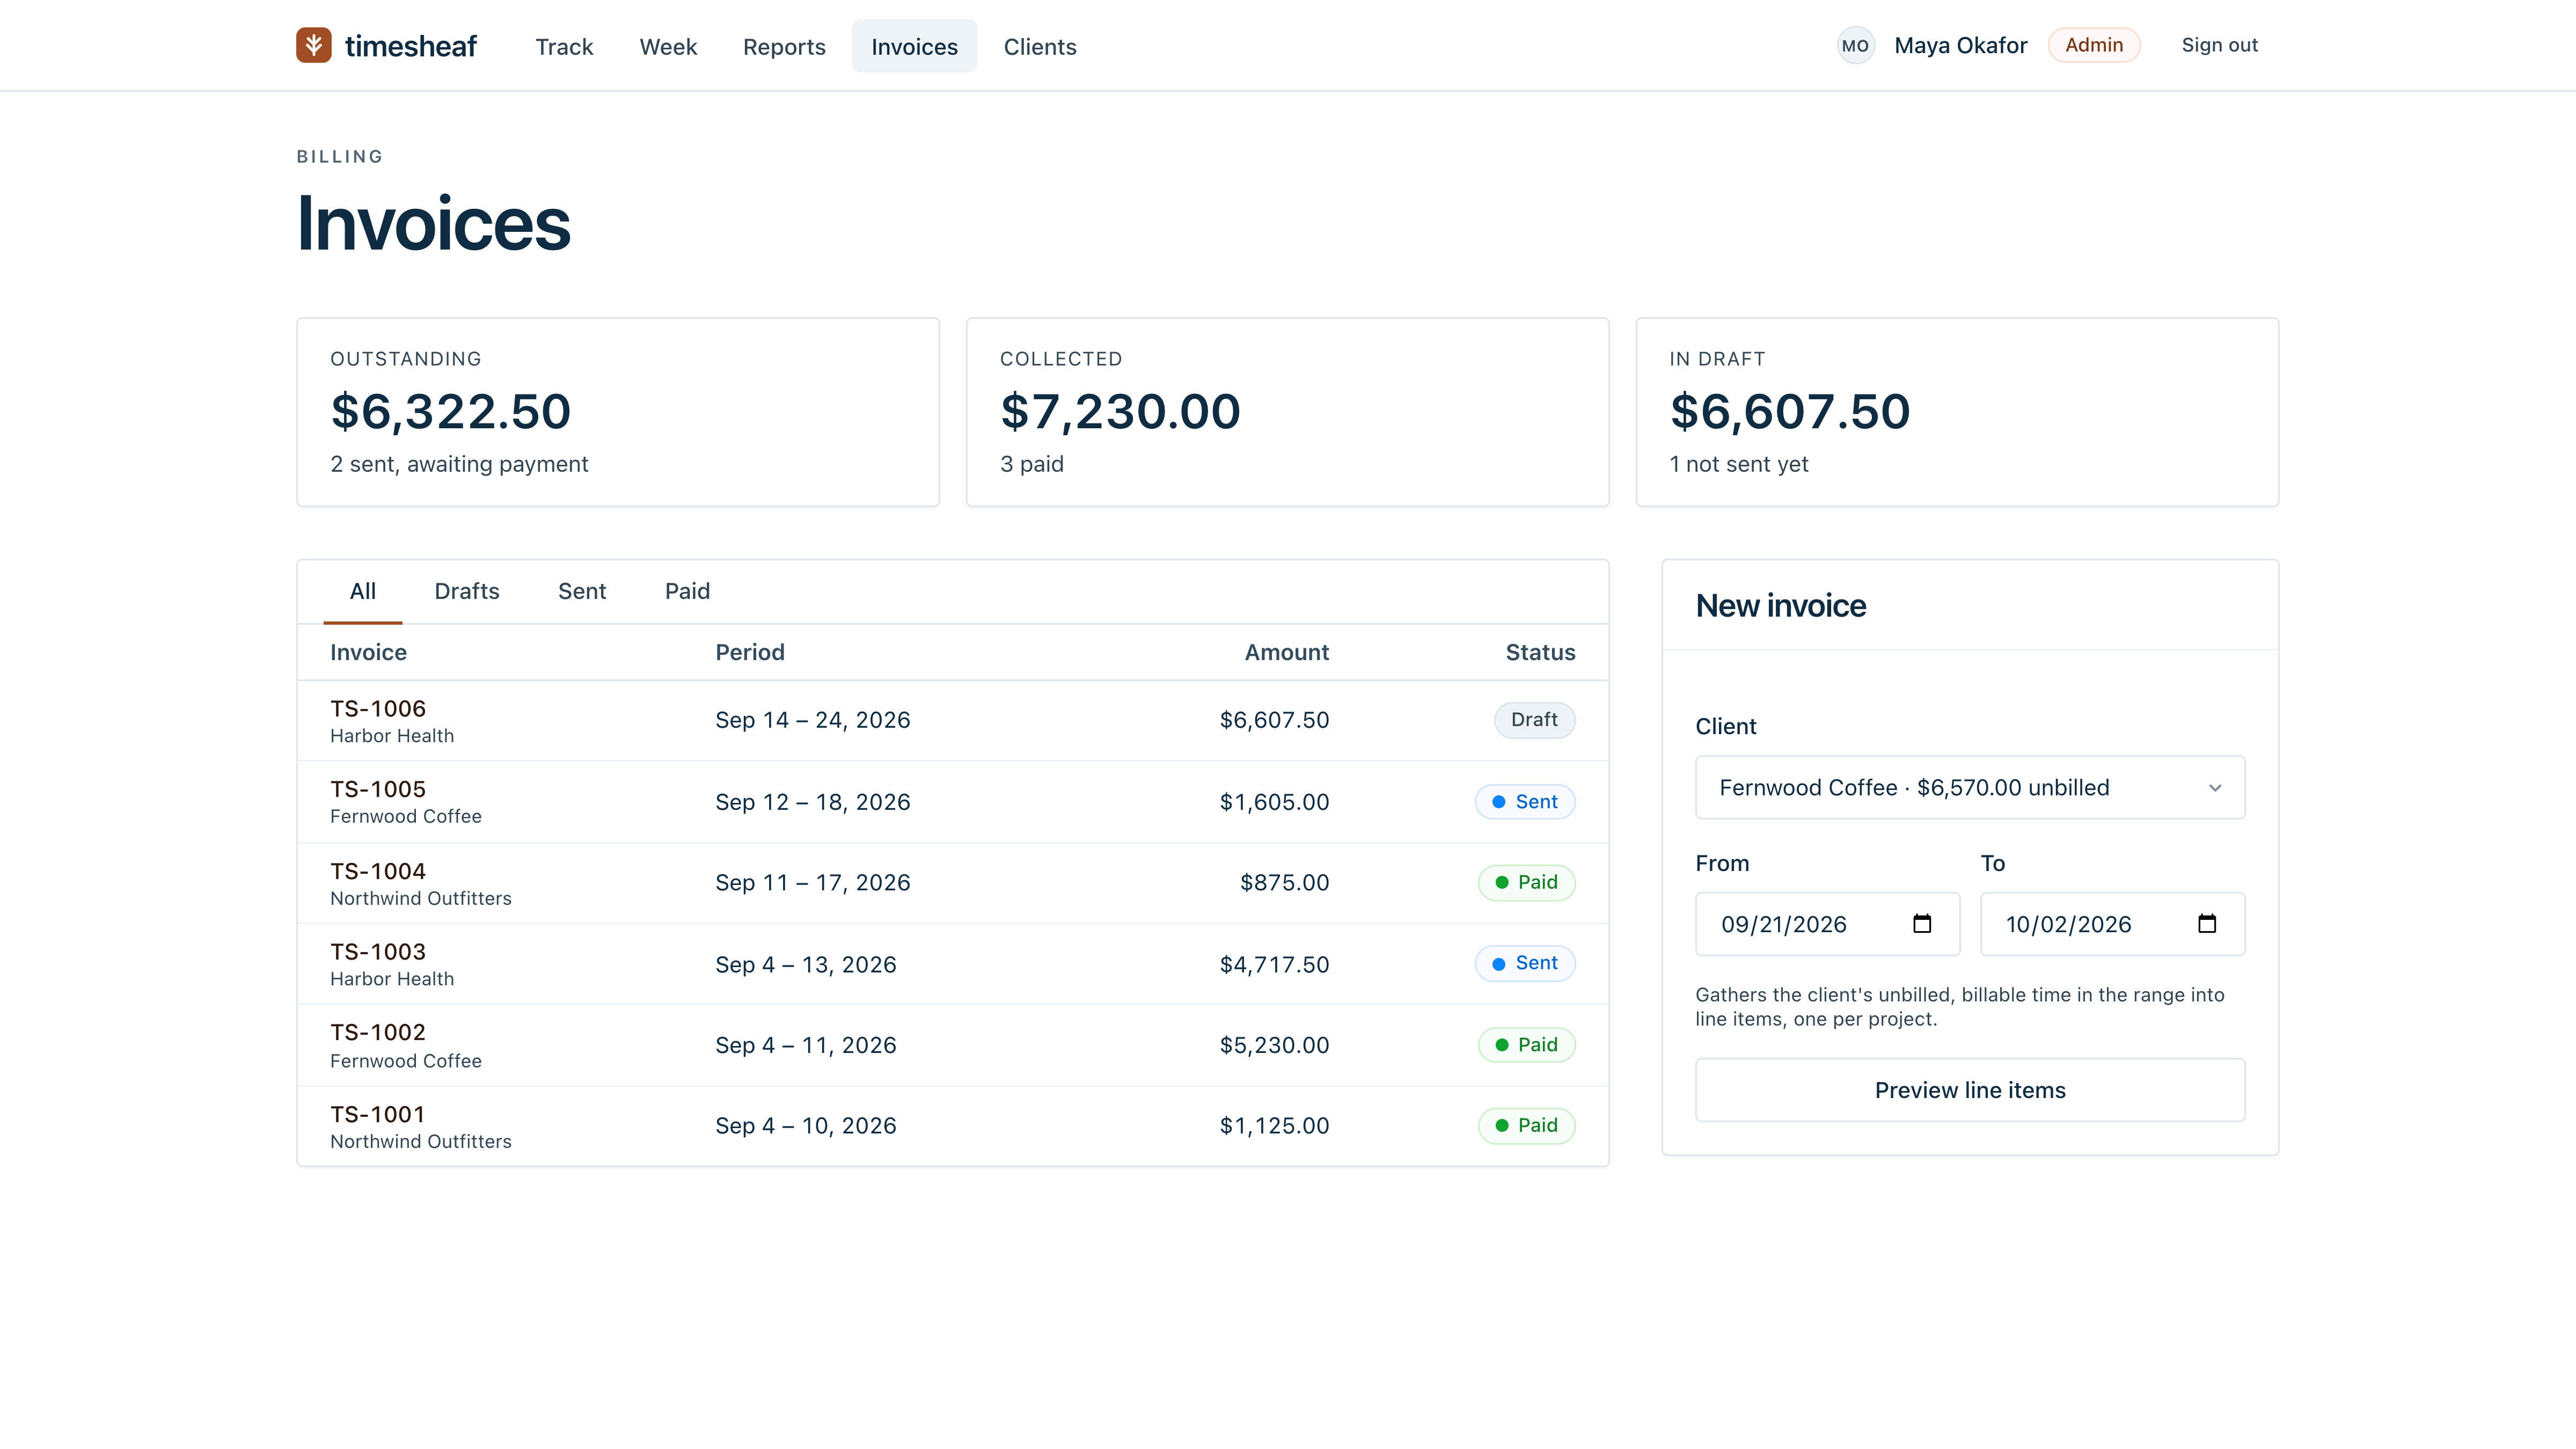Click the Outstanding $6,322.50 card
This screenshot has width=2576, height=1449.
[x=618, y=412]
